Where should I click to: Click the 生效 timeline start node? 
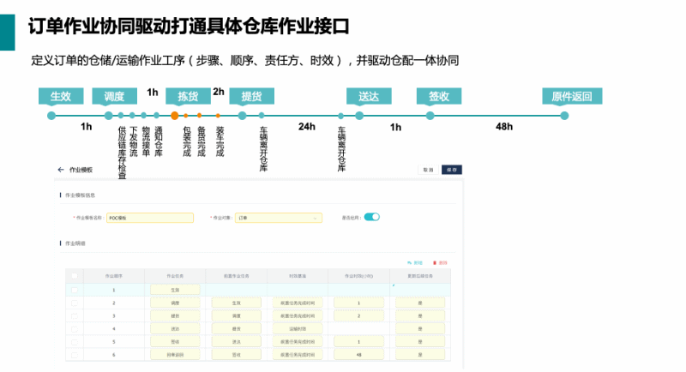click(51, 116)
